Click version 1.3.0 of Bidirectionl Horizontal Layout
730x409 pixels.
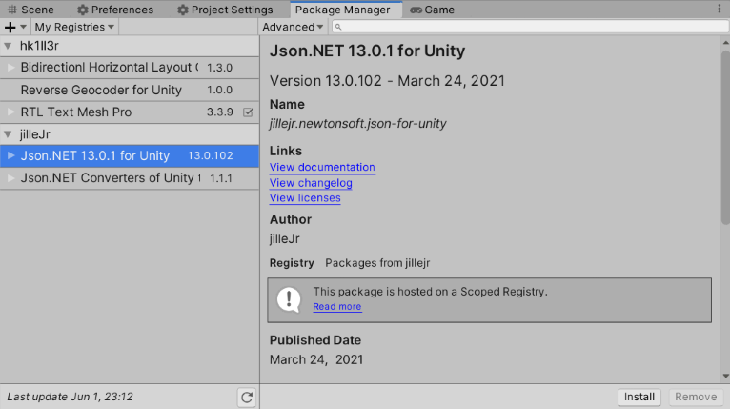coord(220,68)
